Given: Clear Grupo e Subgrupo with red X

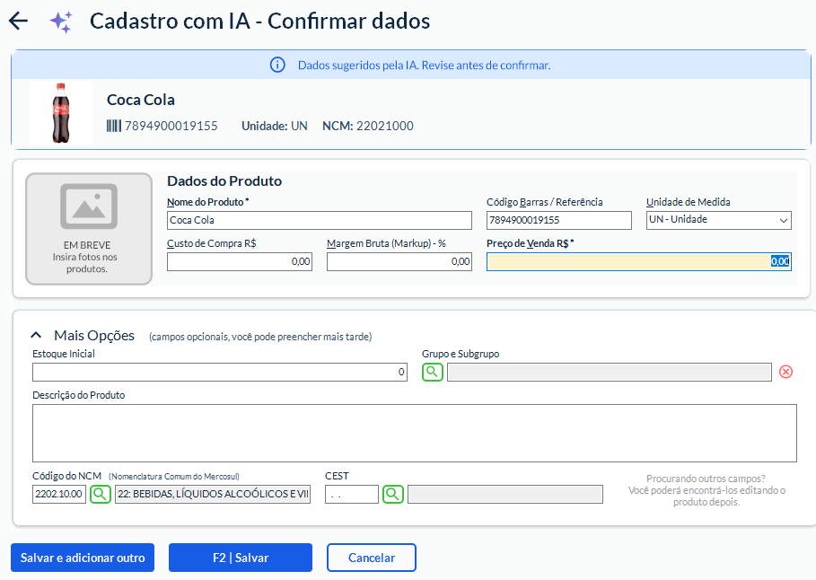Looking at the screenshot, I should (x=785, y=372).
